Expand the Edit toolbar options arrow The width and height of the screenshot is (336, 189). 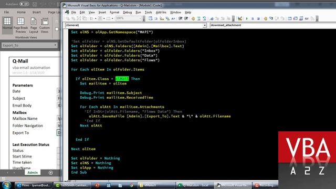tap(233, 19)
